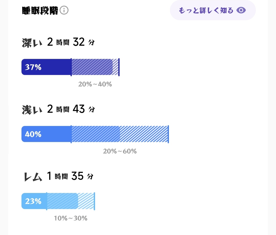Viewport: 276px width, 235px height.
Task: Tap the eye icon in もっと詳しく知る
Action: click(x=241, y=10)
